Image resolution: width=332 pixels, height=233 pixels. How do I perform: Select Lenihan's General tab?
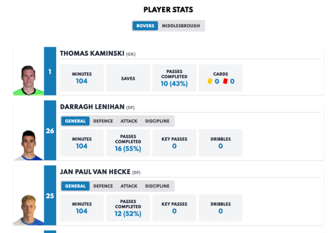(x=75, y=121)
